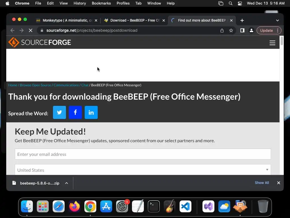Open the Edit menu
The image size is (290, 218).
tap(50, 3)
